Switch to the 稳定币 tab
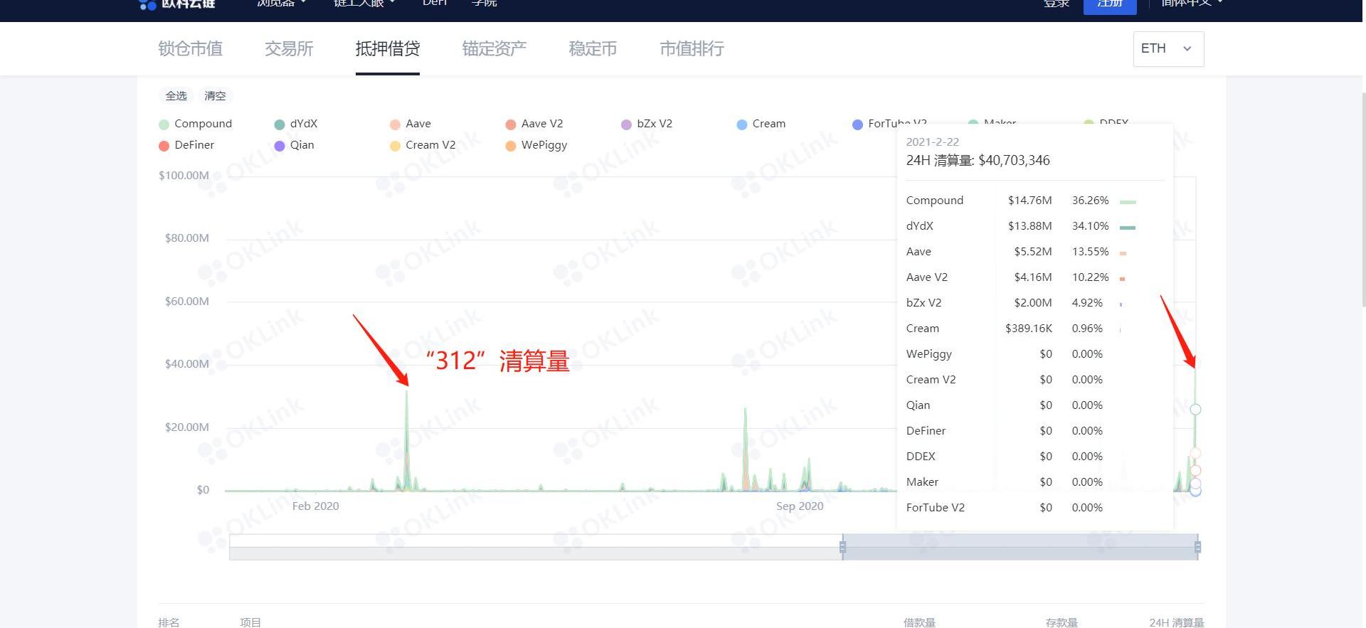Image resolution: width=1366 pixels, height=628 pixels. click(x=593, y=48)
